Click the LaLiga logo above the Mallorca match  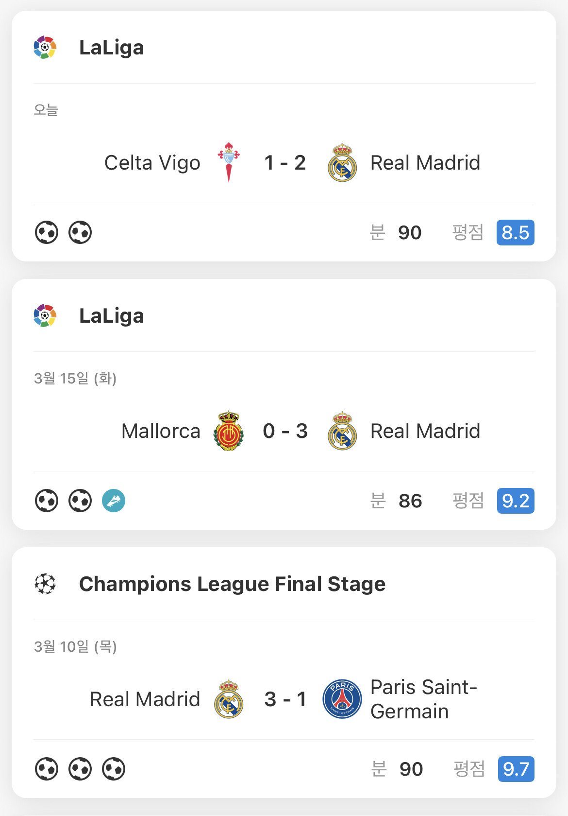click(45, 315)
